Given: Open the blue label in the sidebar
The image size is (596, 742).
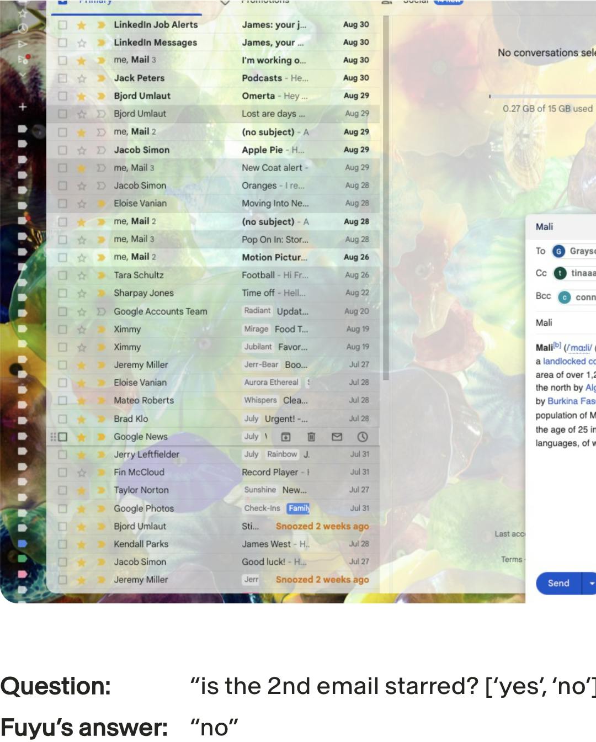Looking at the screenshot, I should click(22, 544).
